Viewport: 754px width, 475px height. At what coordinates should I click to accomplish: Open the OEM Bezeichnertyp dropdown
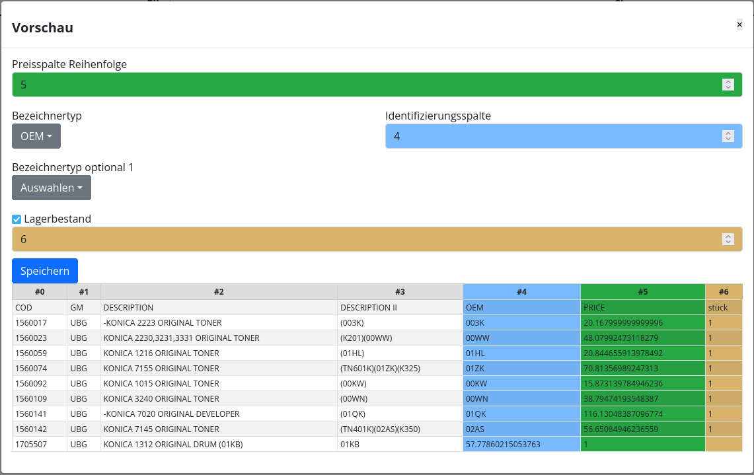coord(36,136)
